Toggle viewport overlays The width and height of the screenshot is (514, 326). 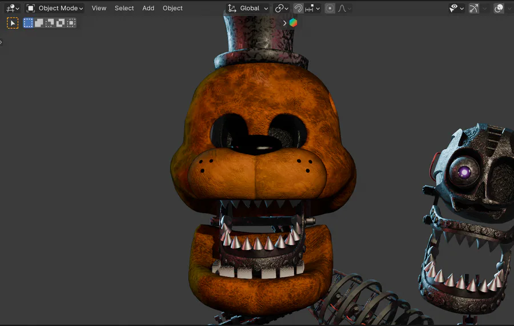pyautogui.click(x=498, y=8)
